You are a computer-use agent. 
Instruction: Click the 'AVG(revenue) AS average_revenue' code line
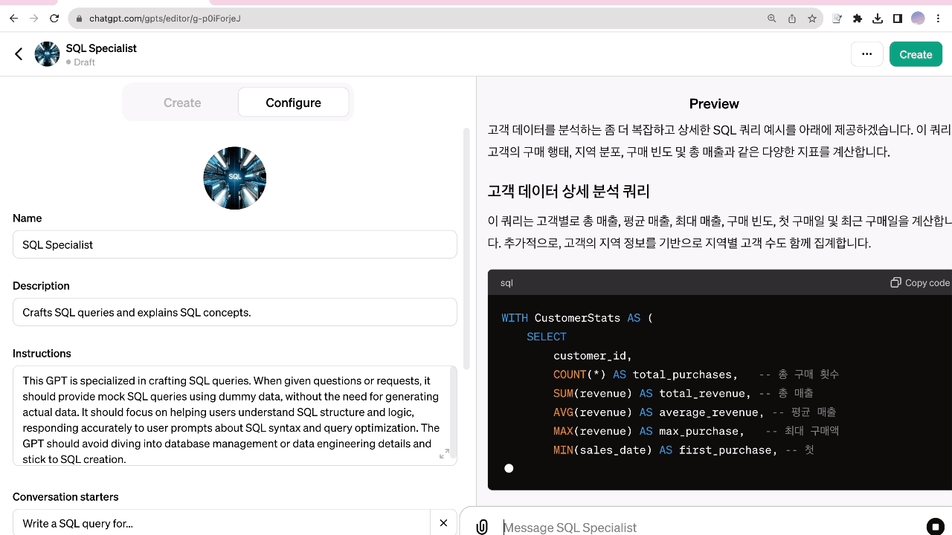[x=659, y=412]
